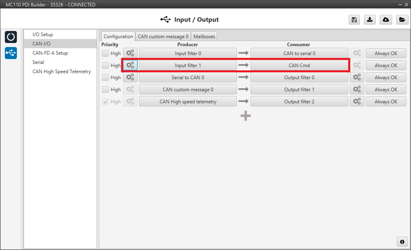Viewport: 411px width, 250px height.
Task: Open the folder icon in header
Action: tap(401, 20)
